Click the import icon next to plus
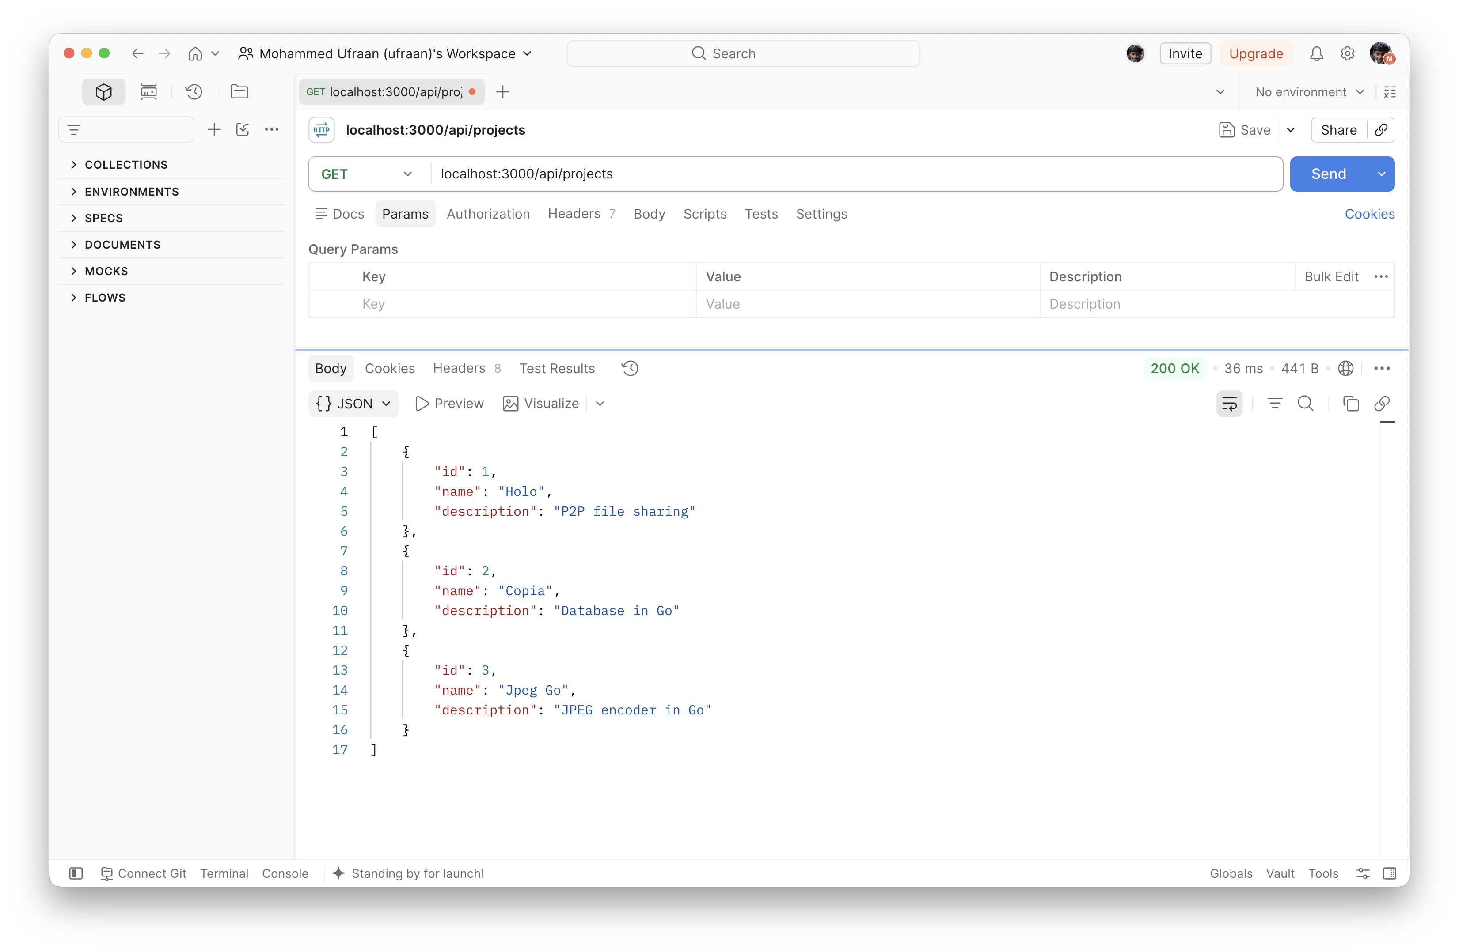 [x=243, y=130]
